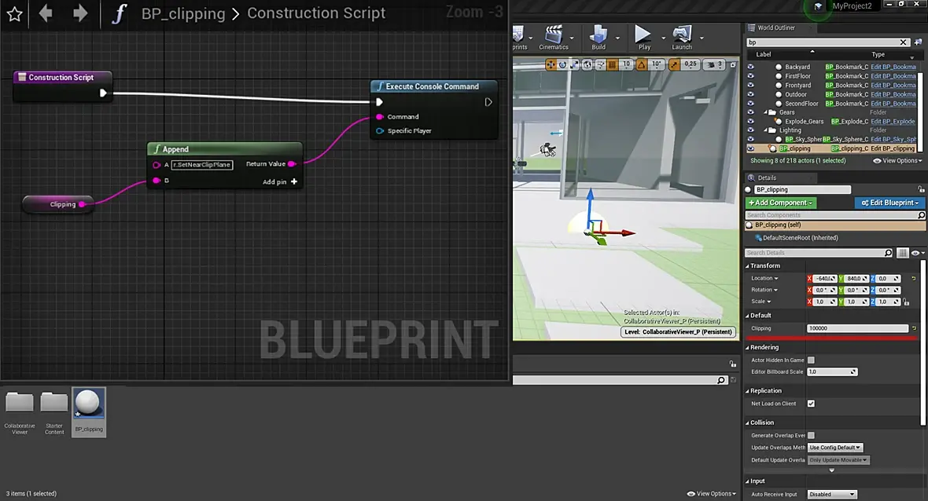Image resolution: width=928 pixels, height=501 pixels.
Task: Toggle visibility eye for FirstFloor actor
Action: (750, 76)
